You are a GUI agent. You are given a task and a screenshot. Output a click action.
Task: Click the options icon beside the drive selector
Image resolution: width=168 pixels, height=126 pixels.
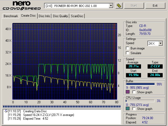[x=119, y=6]
